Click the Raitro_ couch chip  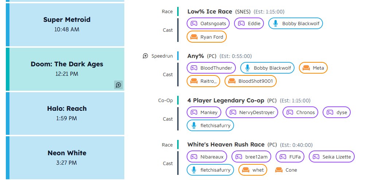pyautogui.click(x=203, y=81)
